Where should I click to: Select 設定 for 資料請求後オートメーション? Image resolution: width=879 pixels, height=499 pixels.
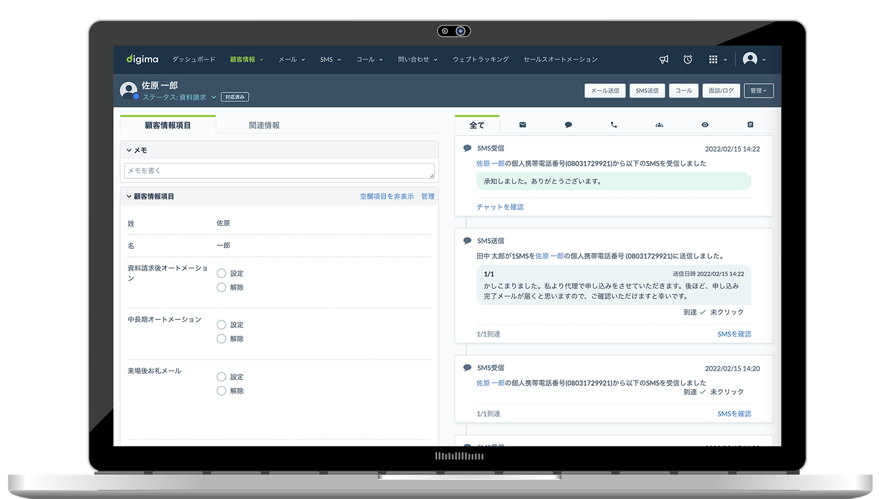221,273
